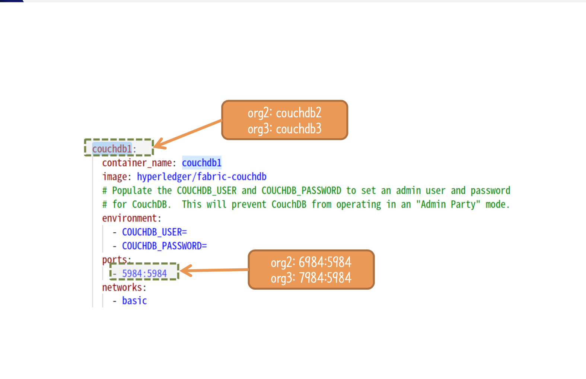Screen dimensions: 586x379
Task: Select the highlighted couchdb1 service key
Action: (112, 149)
